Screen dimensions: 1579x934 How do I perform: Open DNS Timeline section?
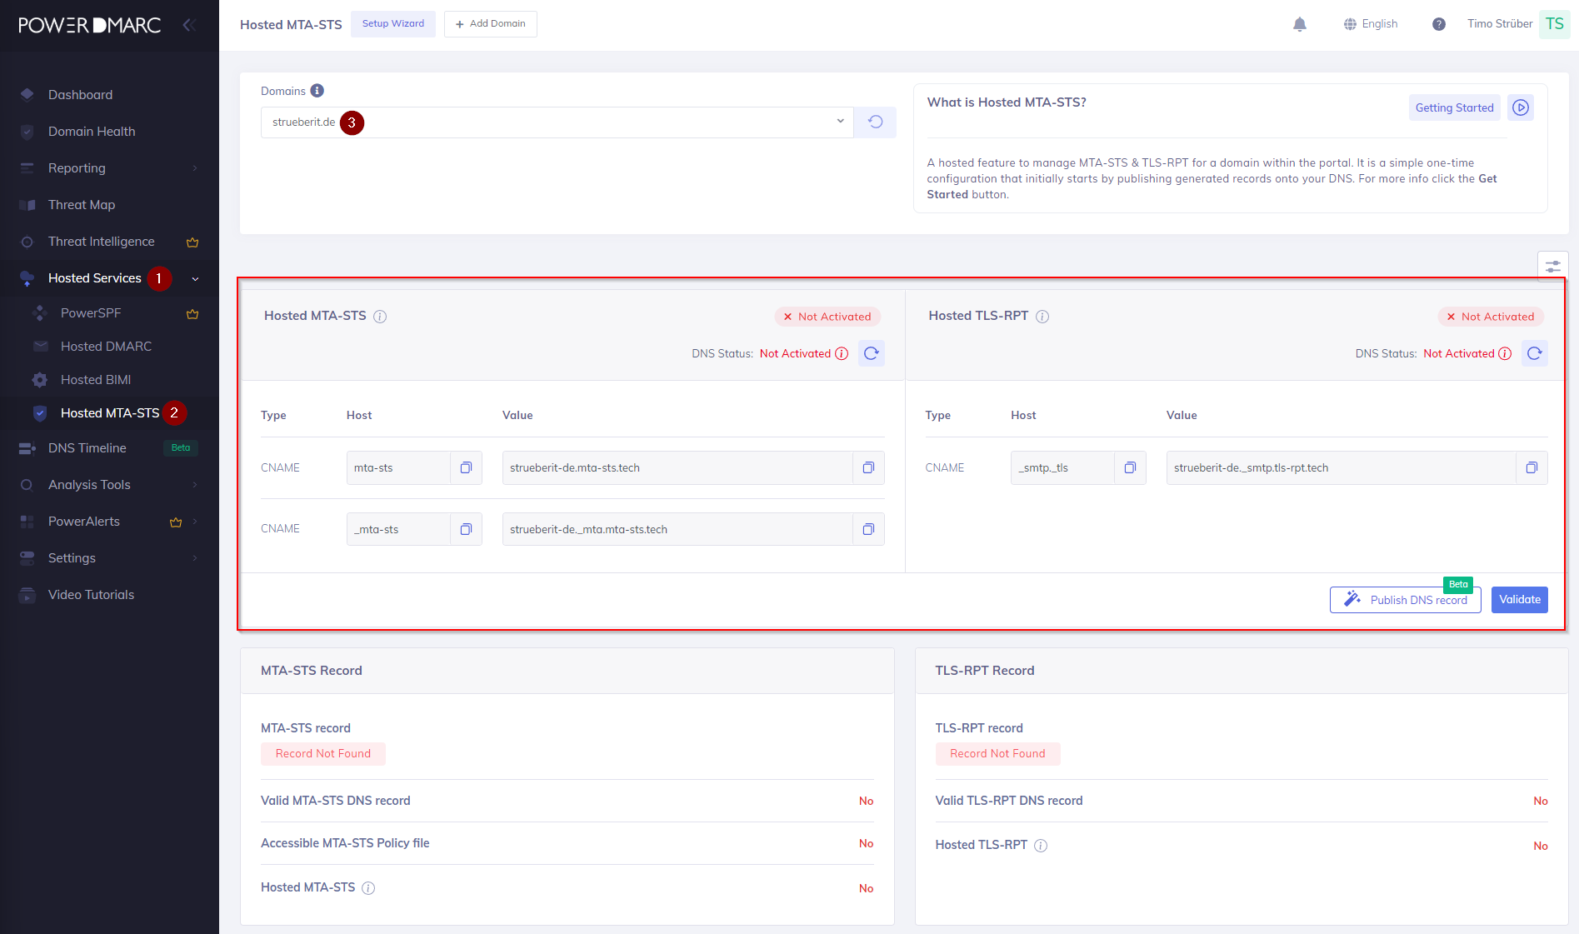(87, 448)
